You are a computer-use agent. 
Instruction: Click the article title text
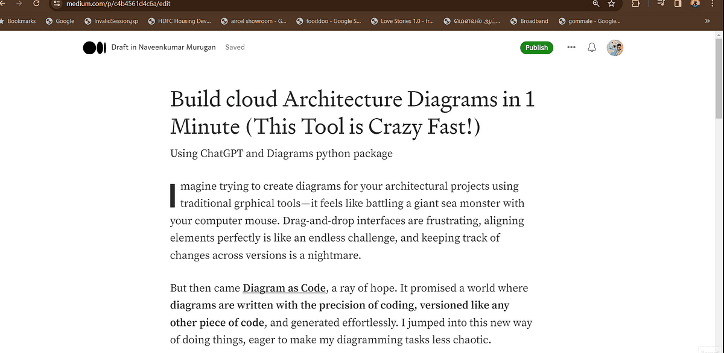pos(352,113)
